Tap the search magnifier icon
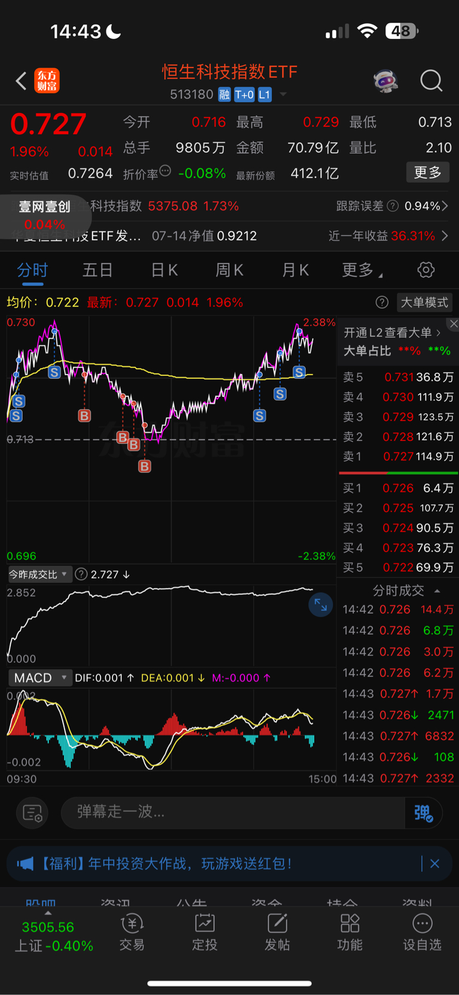This screenshot has width=459, height=995. (431, 80)
